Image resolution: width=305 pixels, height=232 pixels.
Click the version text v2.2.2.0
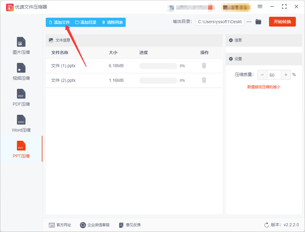pyautogui.click(x=291, y=225)
